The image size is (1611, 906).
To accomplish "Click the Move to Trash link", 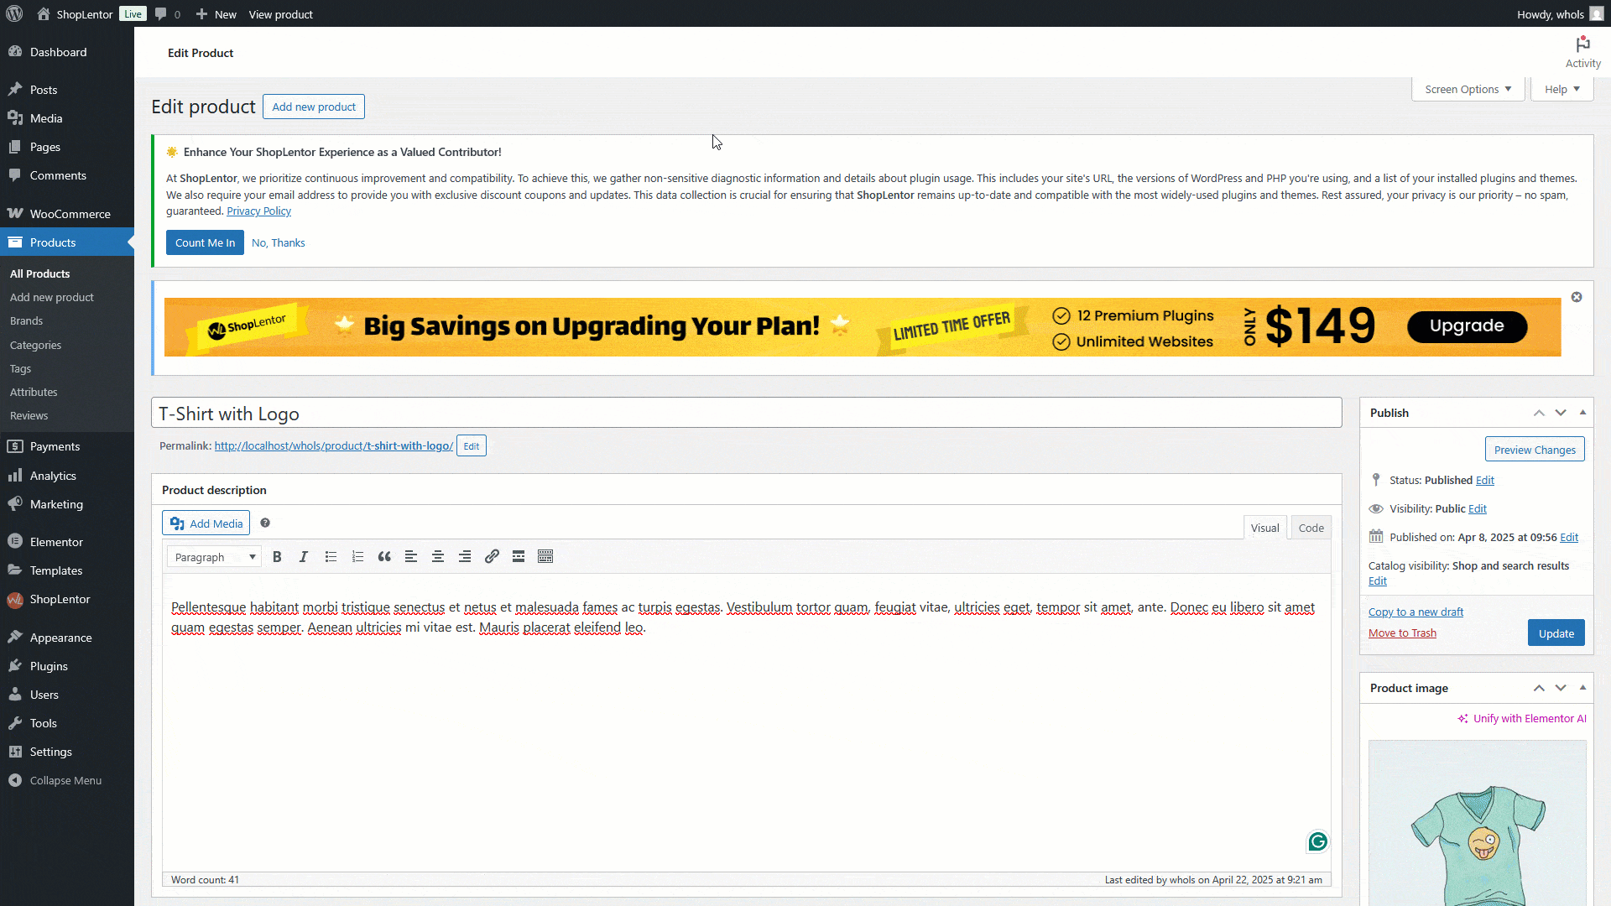I will coord(1402,633).
